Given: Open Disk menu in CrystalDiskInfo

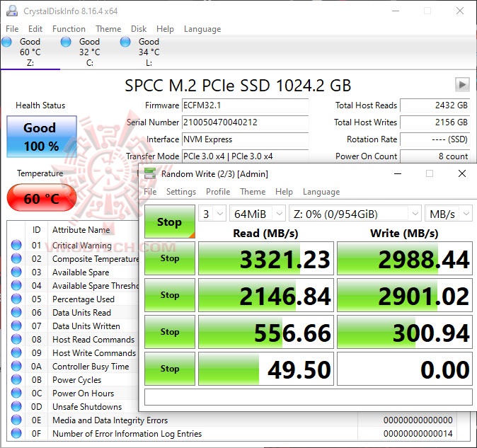Looking at the screenshot, I should pos(139,29).
